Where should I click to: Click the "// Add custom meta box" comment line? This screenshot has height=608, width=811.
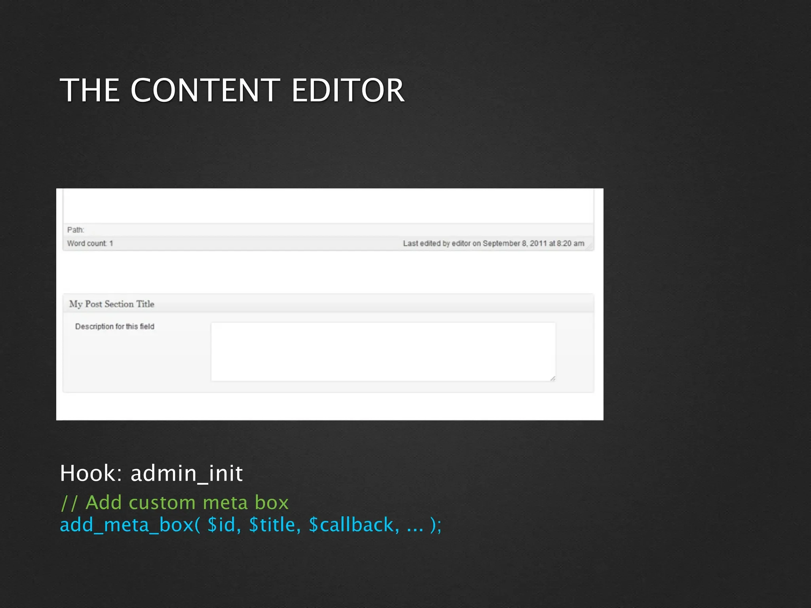pos(174,503)
